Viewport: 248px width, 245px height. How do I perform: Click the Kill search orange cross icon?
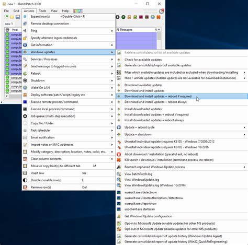click(x=119, y=160)
